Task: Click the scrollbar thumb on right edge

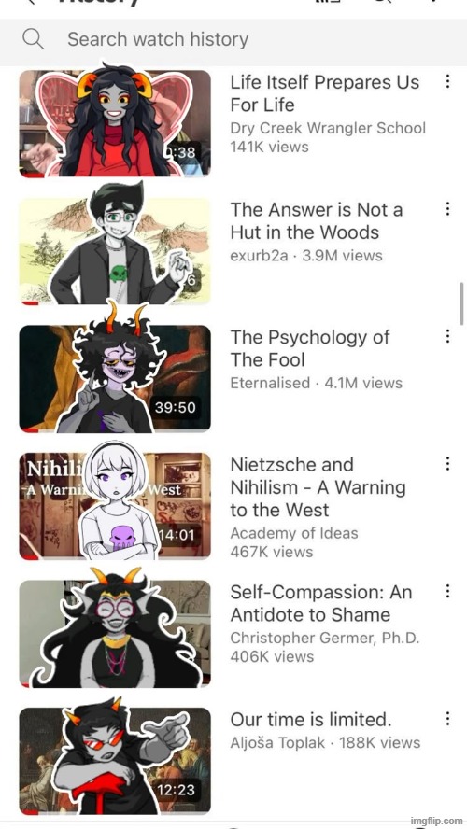Action: tap(461, 303)
